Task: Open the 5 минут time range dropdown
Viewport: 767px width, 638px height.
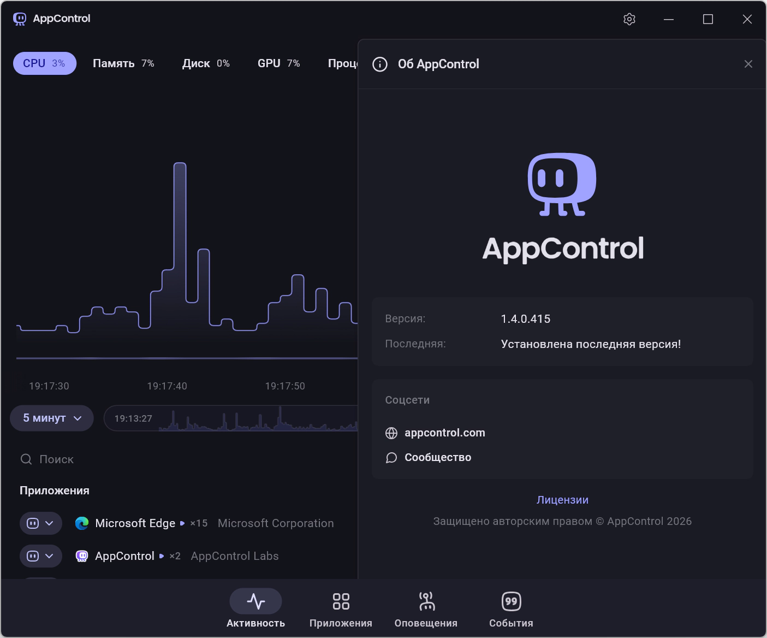Action: (x=52, y=418)
